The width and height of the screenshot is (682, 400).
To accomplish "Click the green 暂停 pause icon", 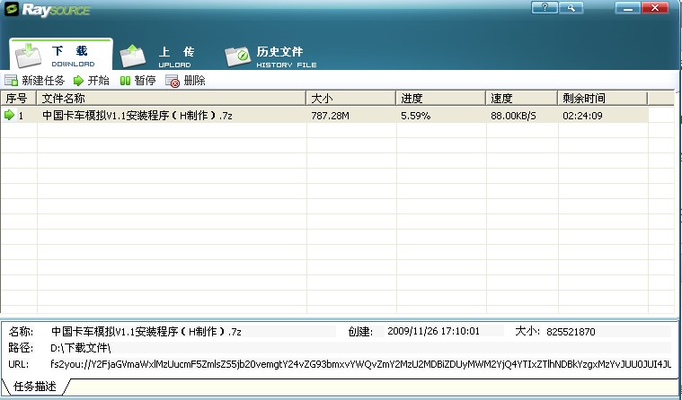I will tap(125, 81).
